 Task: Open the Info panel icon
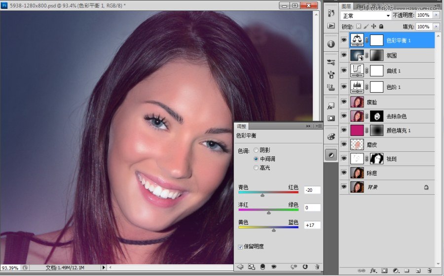click(x=331, y=44)
